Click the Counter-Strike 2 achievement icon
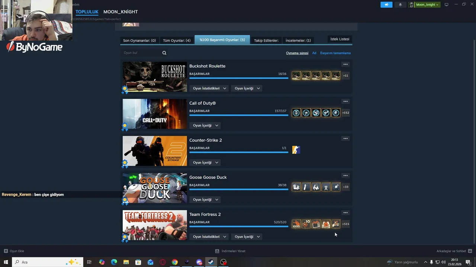Viewport: 476px width, 267px height. tap(296, 150)
